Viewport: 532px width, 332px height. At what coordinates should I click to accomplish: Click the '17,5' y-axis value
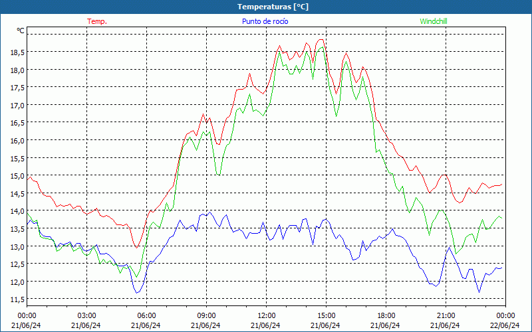tap(17, 88)
